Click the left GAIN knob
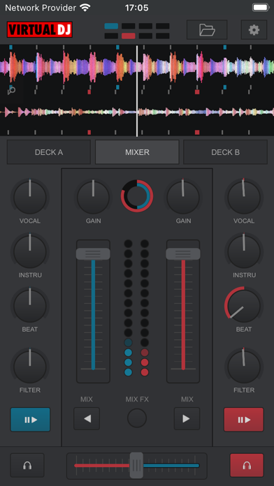The image size is (274, 486). pyautogui.click(x=93, y=198)
